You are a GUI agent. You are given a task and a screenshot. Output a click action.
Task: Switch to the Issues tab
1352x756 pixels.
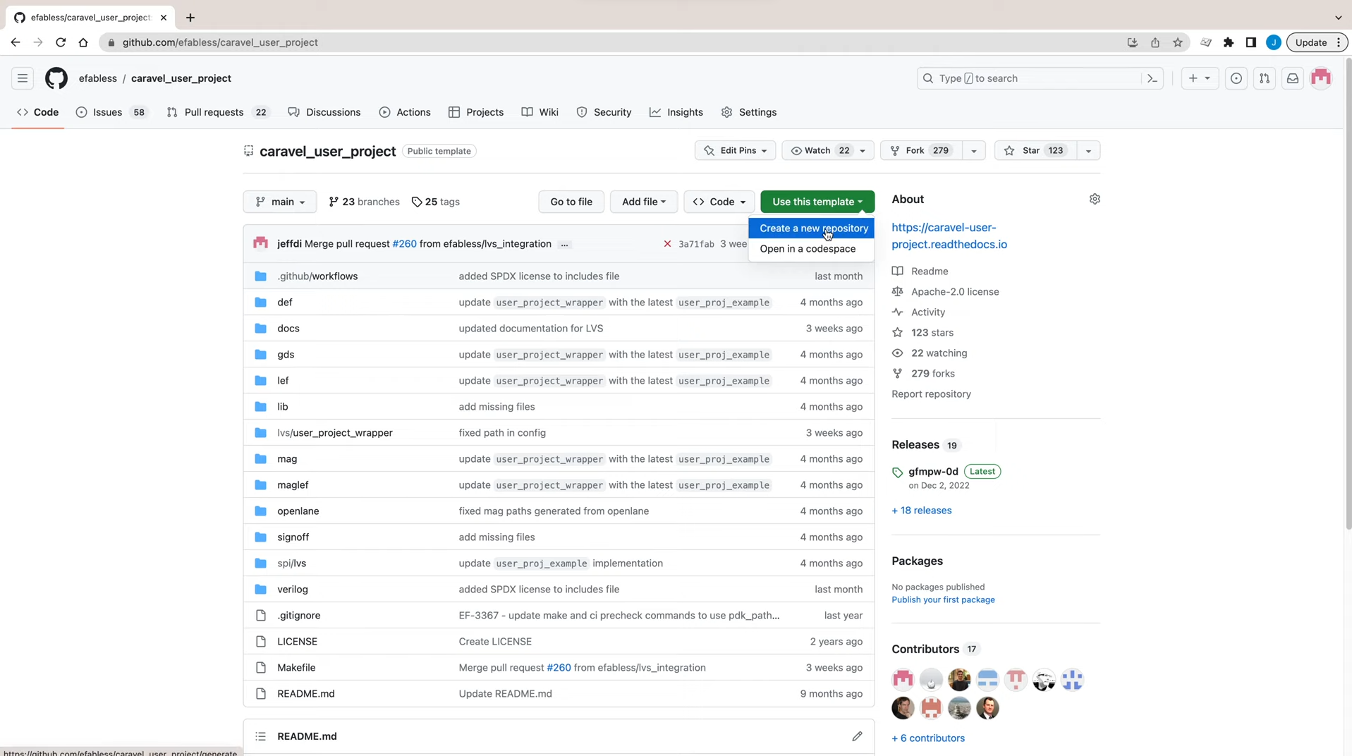[112, 112]
